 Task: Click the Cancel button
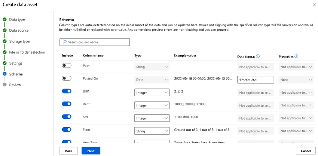click(306, 151)
